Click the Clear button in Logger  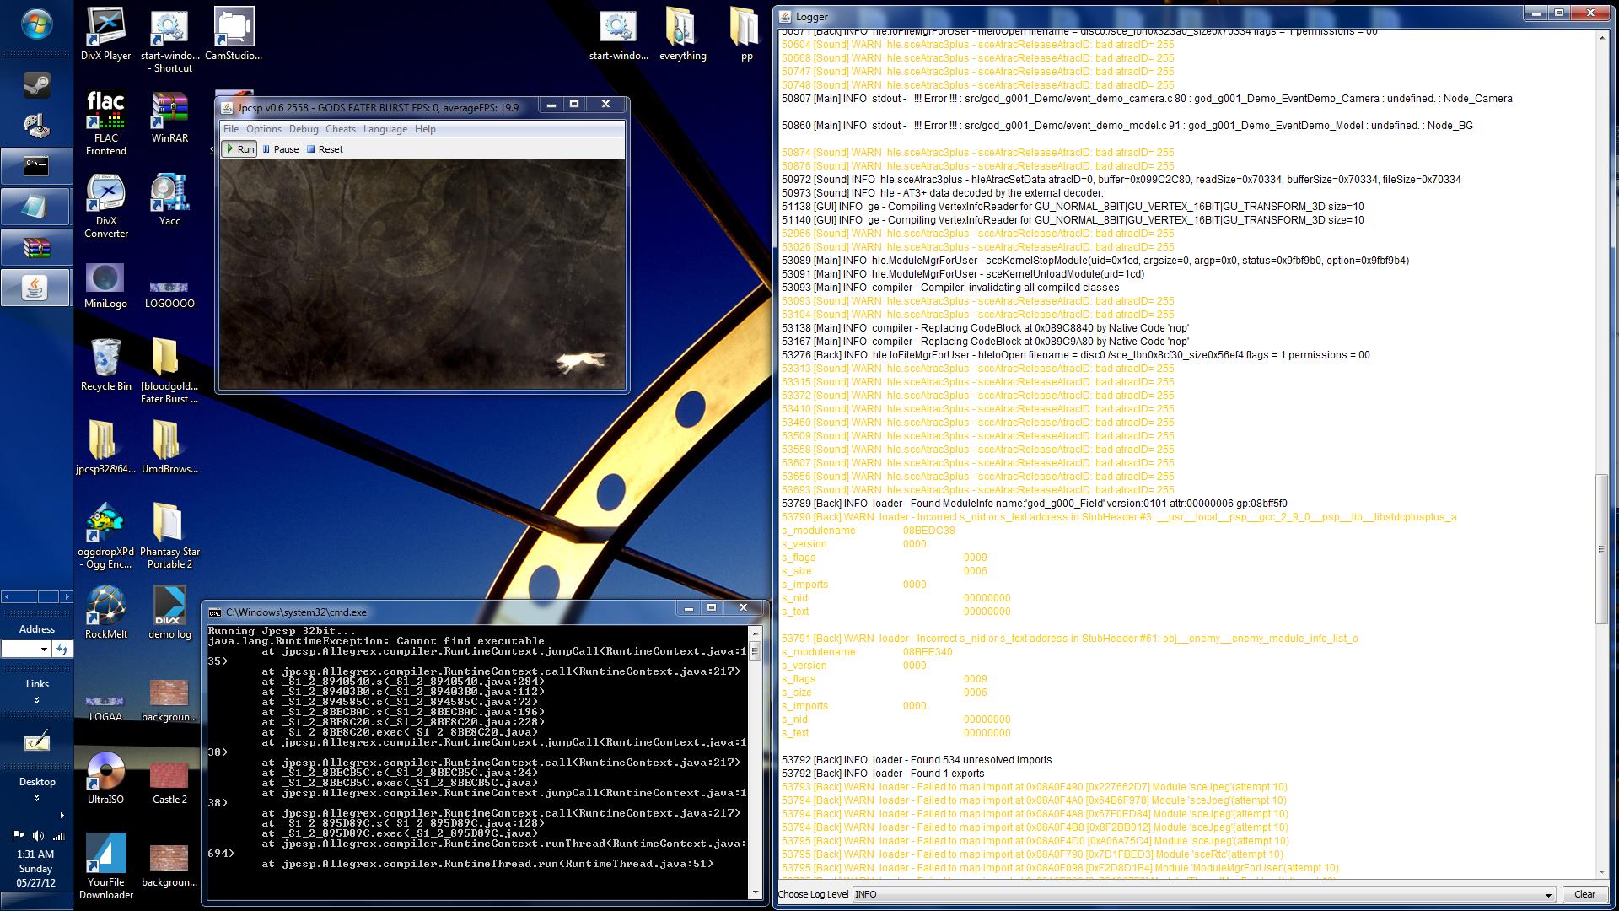click(1584, 894)
